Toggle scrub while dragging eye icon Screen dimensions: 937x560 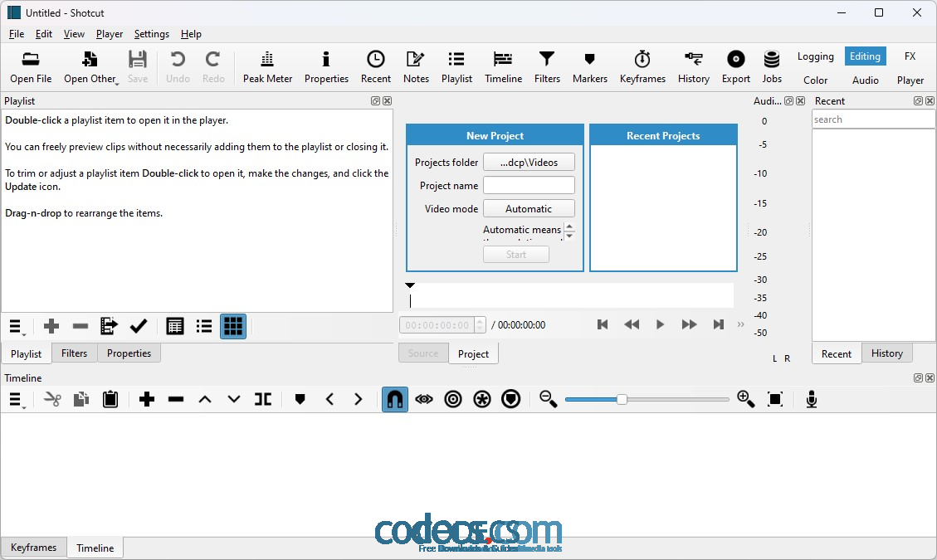click(423, 399)
